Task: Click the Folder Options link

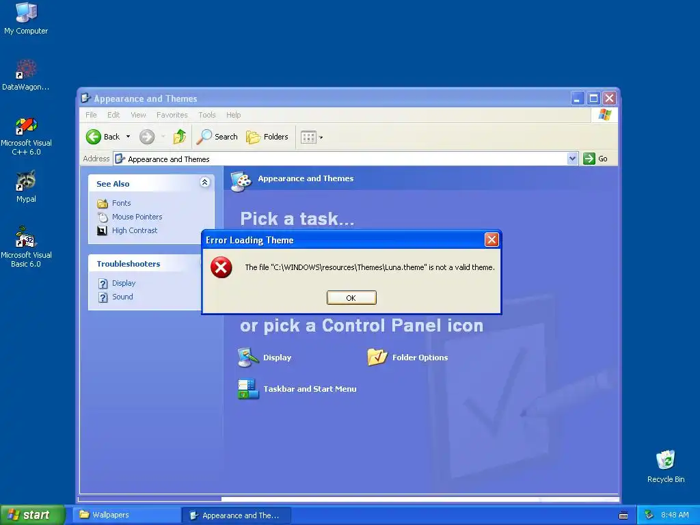Action: click(x=420, y=358)
